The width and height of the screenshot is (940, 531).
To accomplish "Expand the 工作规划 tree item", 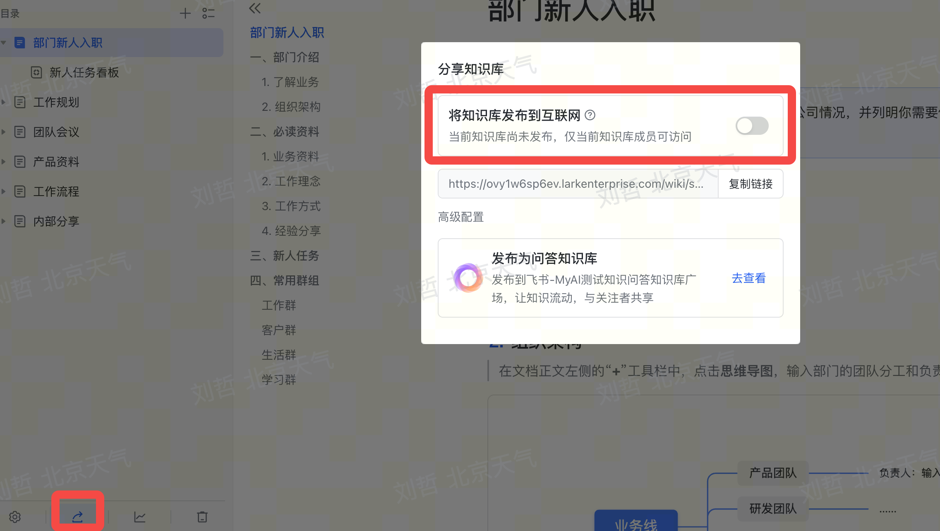I will (x=4, y=102).
